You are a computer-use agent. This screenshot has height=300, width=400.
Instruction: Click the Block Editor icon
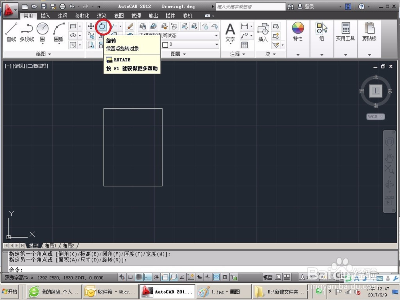(276, 36)
